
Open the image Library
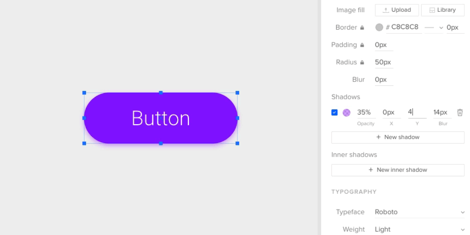point(443,10)
